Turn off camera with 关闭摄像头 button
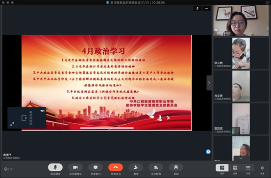This screenshot has width=271, height=178. click(x=75, y=167)
